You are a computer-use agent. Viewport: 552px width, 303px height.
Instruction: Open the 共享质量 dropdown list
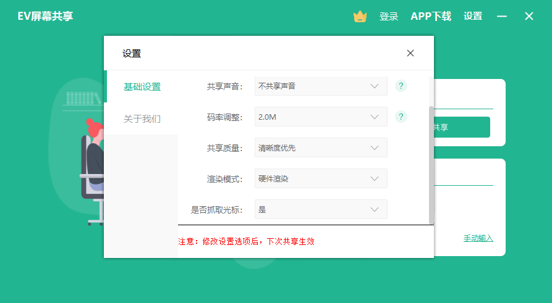[x=321, y=147]
